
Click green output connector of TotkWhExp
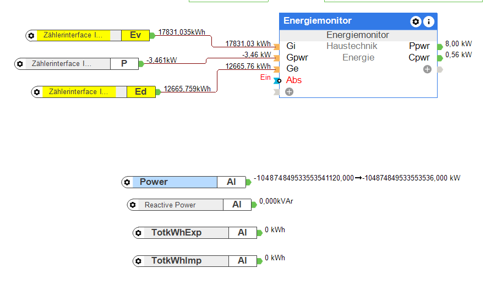point(259,233)
